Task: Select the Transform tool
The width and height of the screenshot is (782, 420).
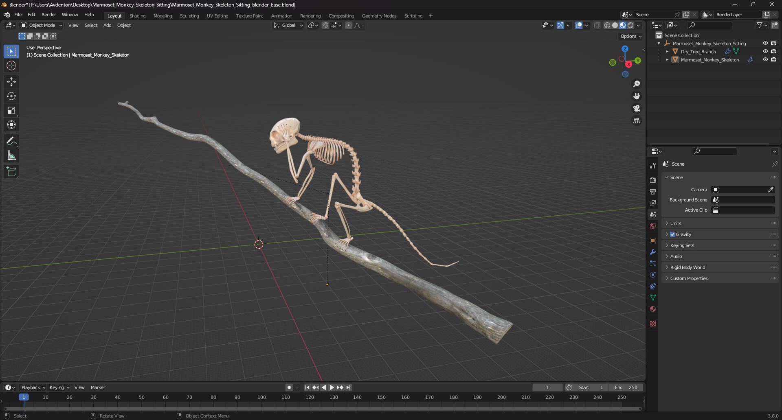Action: (11, 125)
